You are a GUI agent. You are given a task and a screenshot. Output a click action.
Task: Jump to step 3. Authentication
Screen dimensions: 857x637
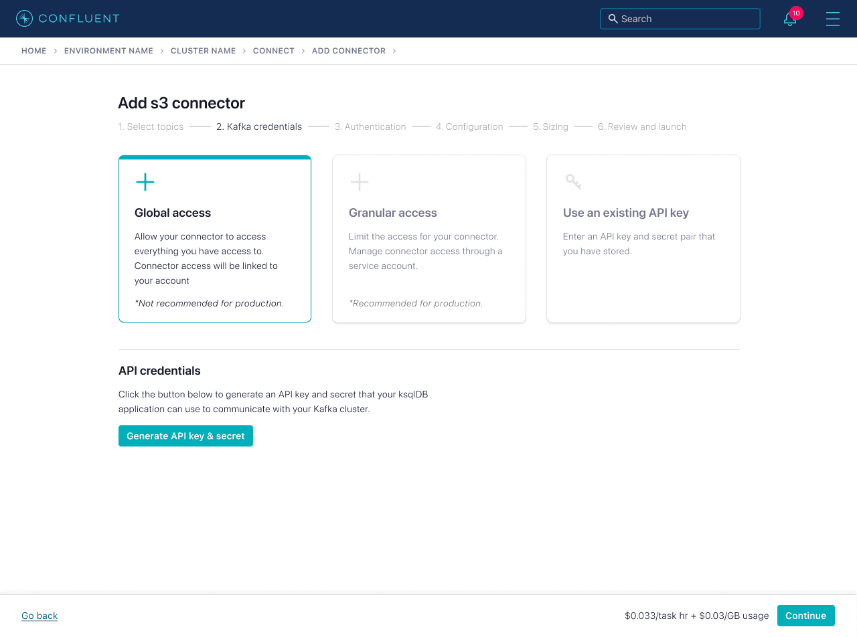click(x=370, y=126)
